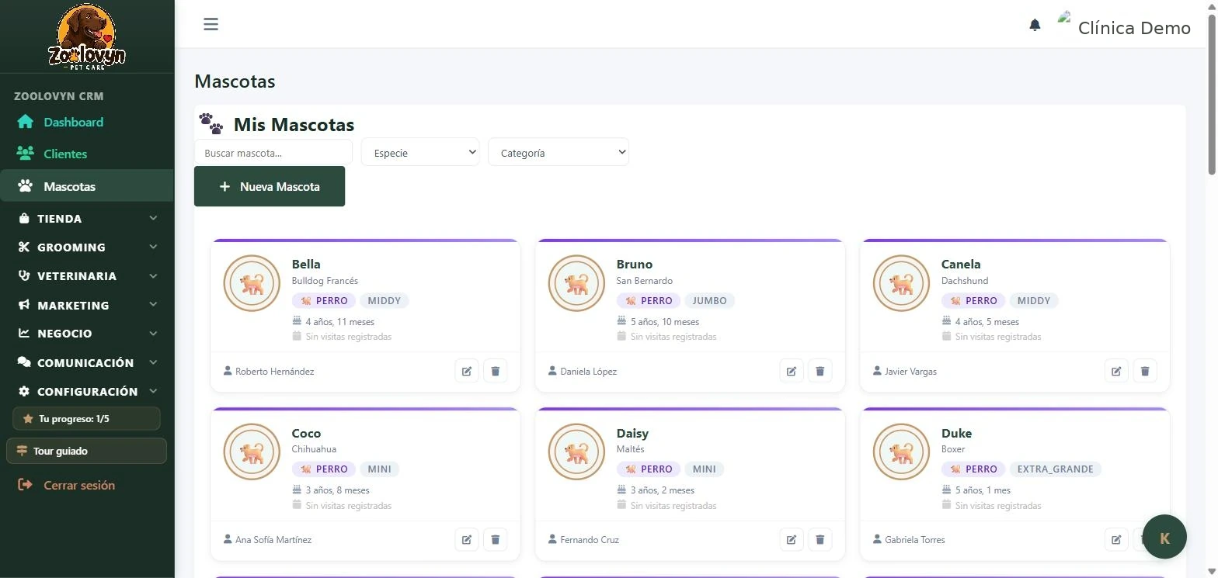The image size is (1218, 578).
Task: Start the Tour guiado
Action: (86, 451)
